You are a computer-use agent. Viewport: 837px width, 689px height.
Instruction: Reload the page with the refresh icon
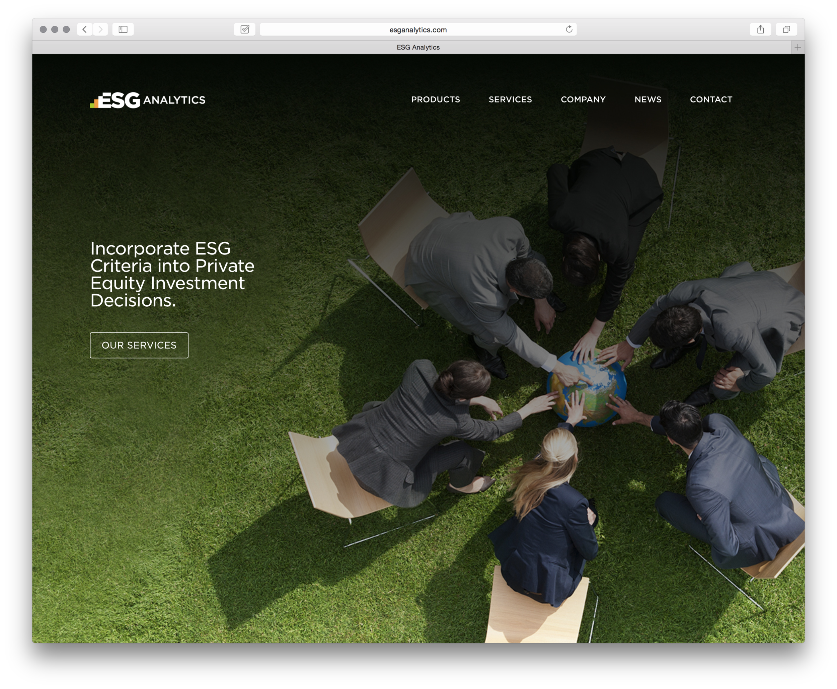569,29
